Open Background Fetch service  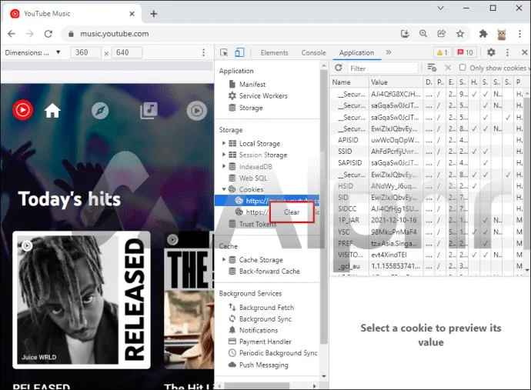pyautogui.click(x=266, y=308)
